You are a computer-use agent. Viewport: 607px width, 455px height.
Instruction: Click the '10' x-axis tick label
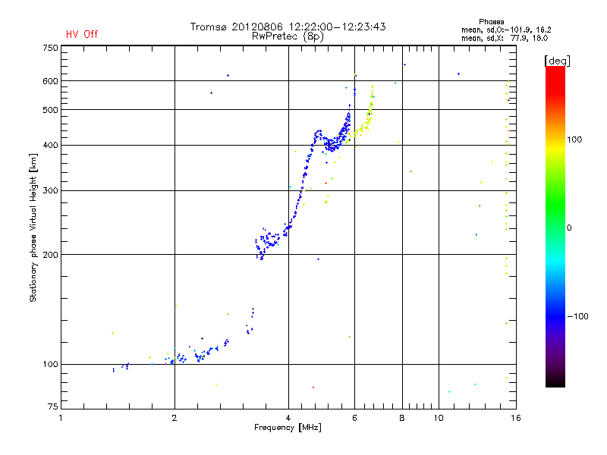439,418
